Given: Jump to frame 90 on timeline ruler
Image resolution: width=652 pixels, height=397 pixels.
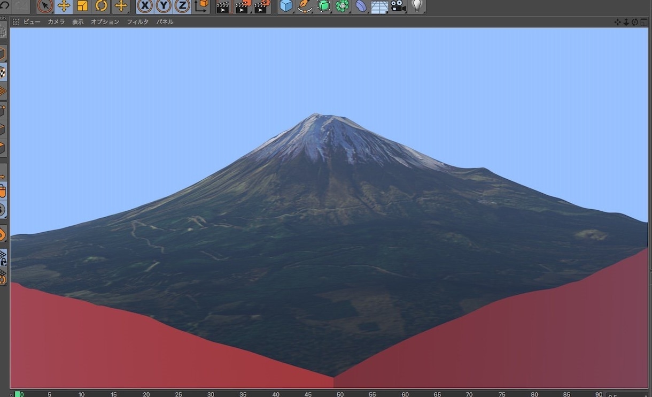Looking at the screenshot, I should point(599,394).
